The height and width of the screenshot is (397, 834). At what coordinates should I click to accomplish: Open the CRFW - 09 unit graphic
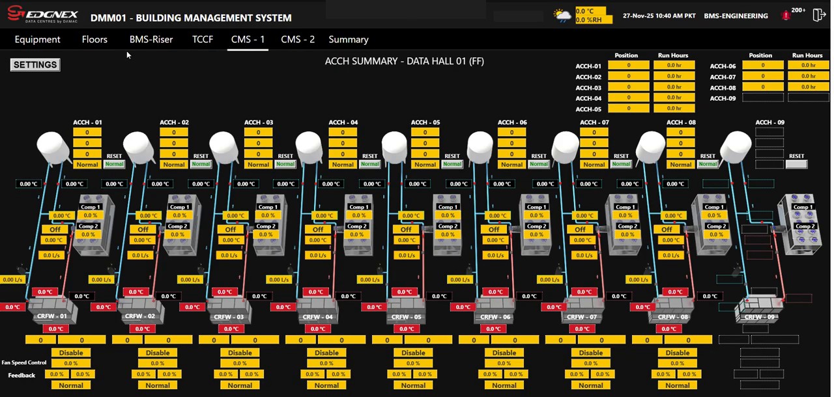click(x=758, y=309)
